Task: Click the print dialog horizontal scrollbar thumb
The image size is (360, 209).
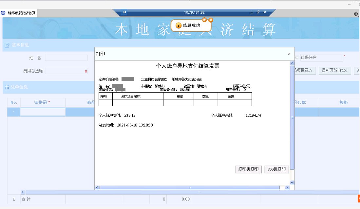Action: point(189,188)
